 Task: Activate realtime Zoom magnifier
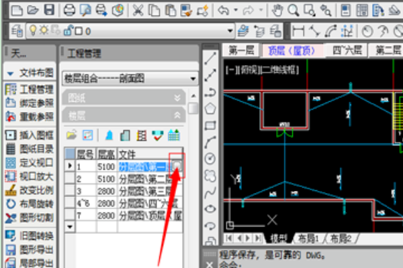pyautogui.click(x=294, y=11)
